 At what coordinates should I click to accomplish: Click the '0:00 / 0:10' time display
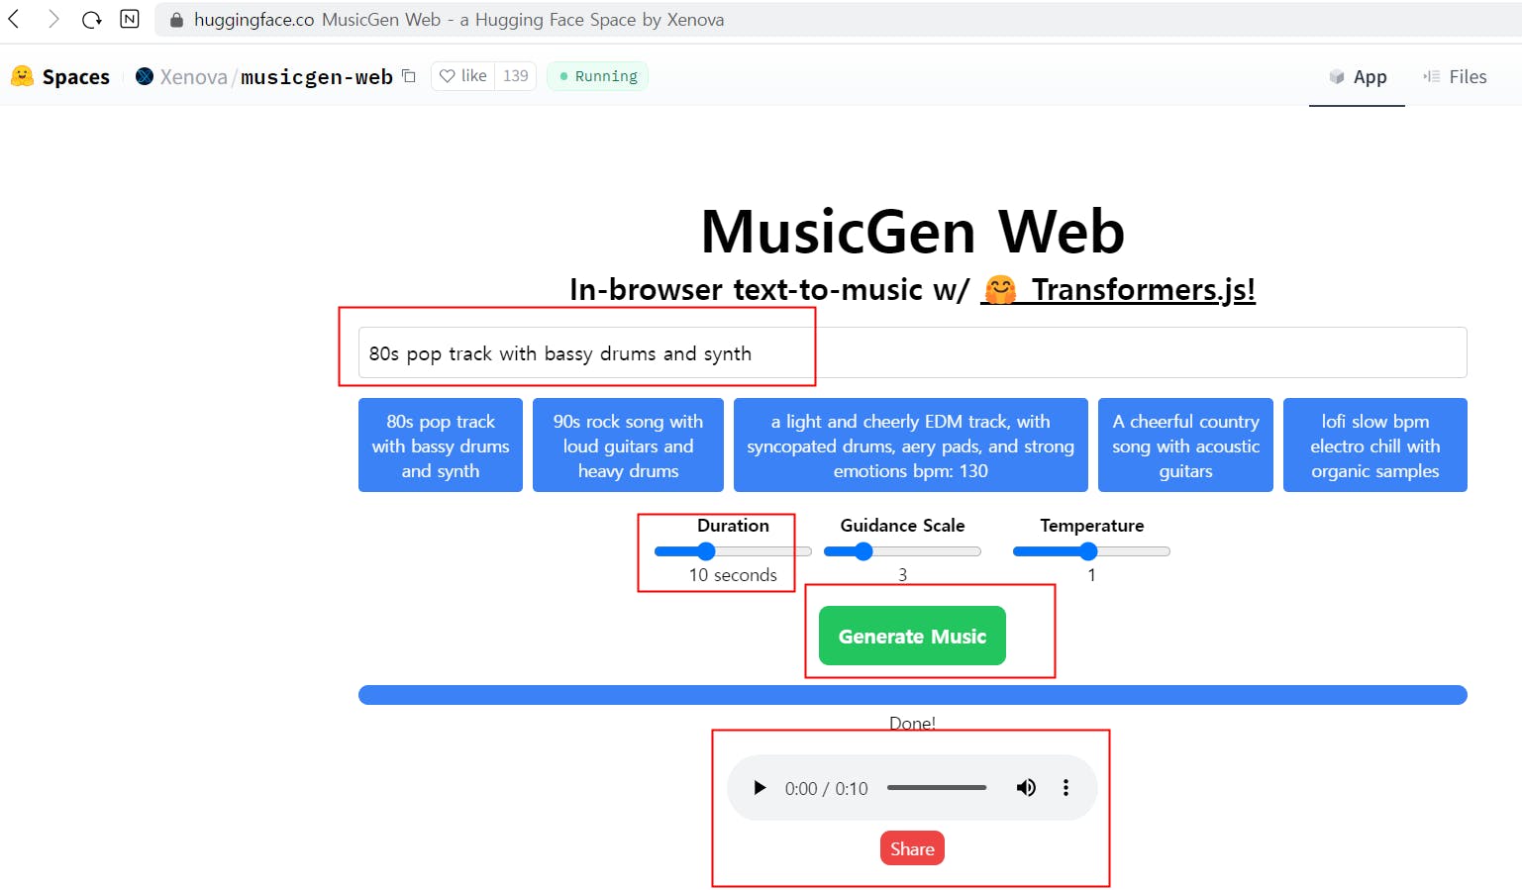[x=826, y=789]
